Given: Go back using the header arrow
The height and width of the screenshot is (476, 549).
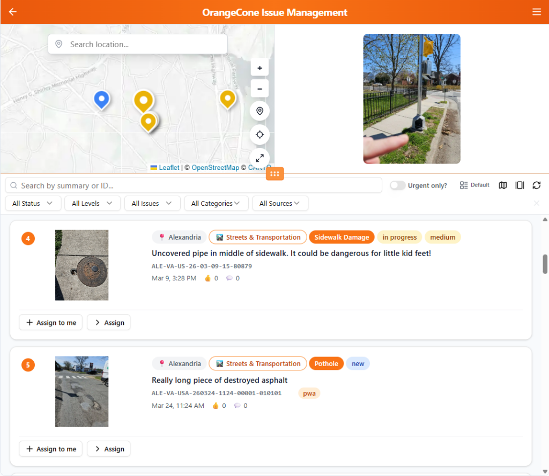Looking at the screenshot, I should tap(13, 12).
